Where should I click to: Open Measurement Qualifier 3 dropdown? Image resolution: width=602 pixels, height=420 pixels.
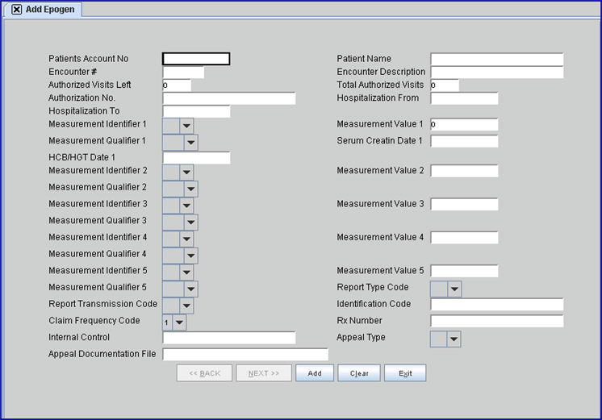(180, 222)
